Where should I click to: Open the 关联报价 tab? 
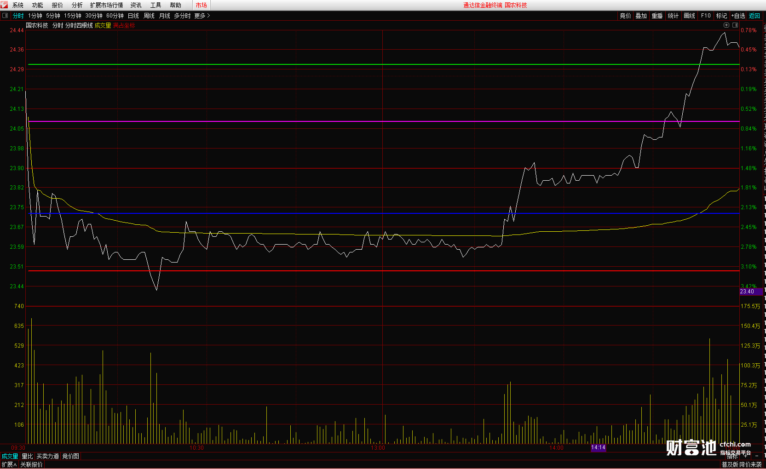31,464
